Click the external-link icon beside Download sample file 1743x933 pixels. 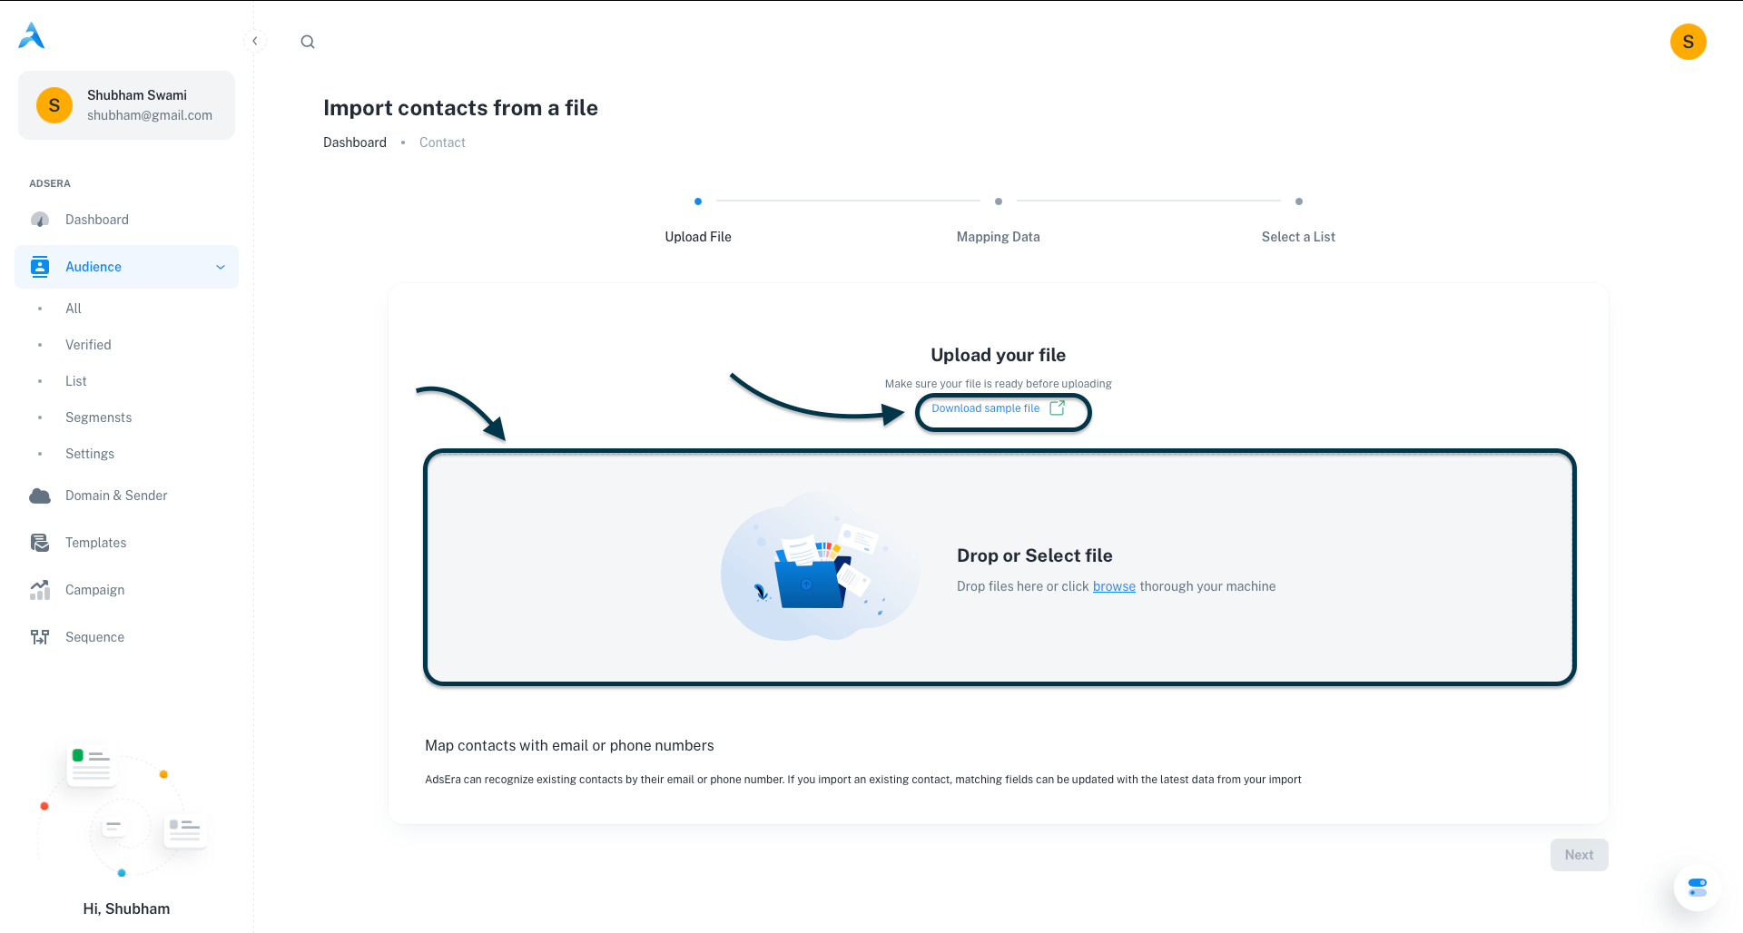click(x=1057, y=408)
